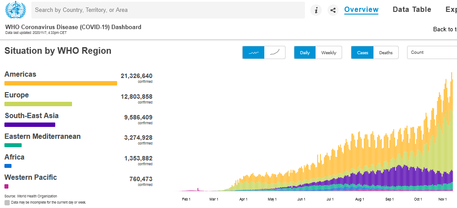
Task: Click the purple South-East Asia bar
Action: click(30, 125)
